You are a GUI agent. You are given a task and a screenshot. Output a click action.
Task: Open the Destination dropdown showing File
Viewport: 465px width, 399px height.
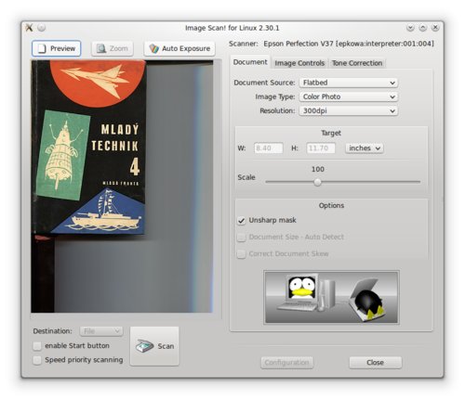(x=101, y=331)
